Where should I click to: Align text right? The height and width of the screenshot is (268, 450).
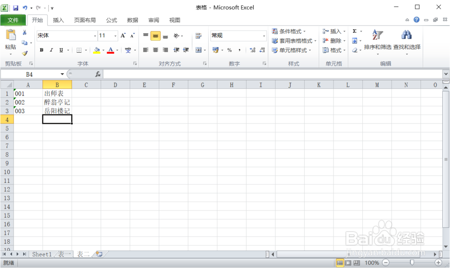165,50
